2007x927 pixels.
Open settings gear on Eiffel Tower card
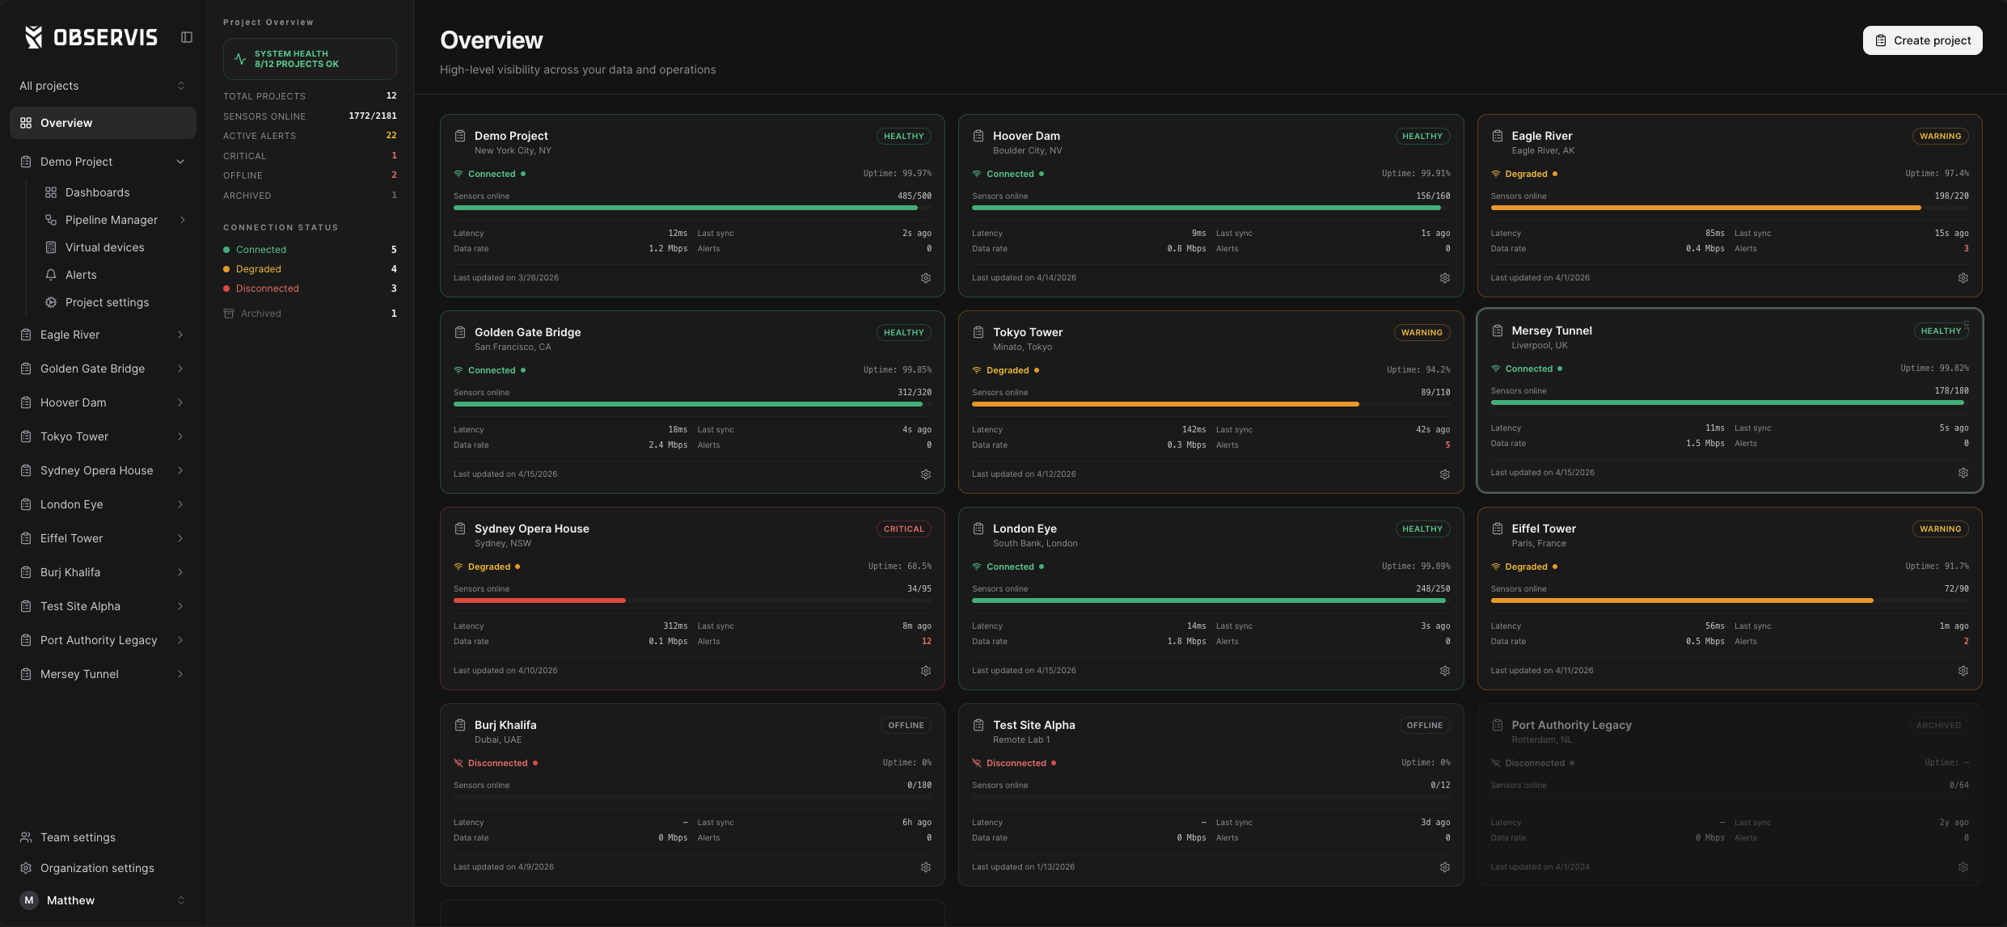pos(1963,671)
